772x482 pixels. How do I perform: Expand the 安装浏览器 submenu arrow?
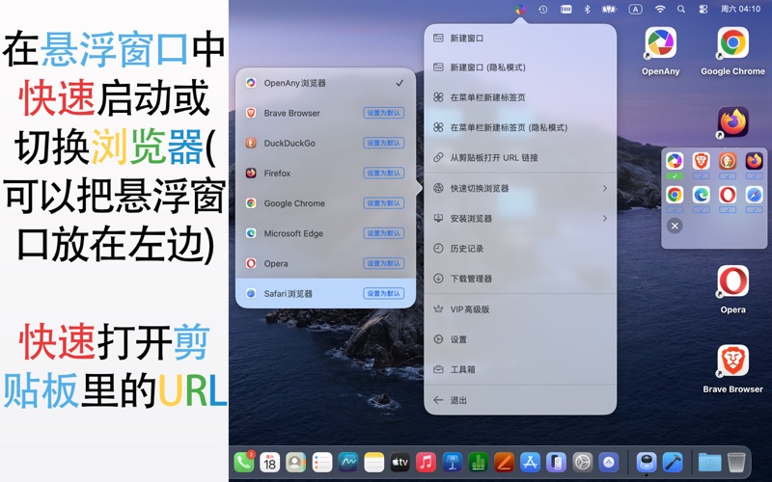coord(605,218)
